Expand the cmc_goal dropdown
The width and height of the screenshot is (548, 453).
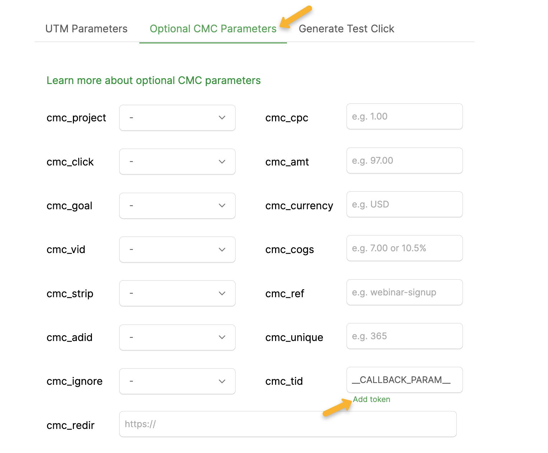pyautogui.click(x=177, y=206)
